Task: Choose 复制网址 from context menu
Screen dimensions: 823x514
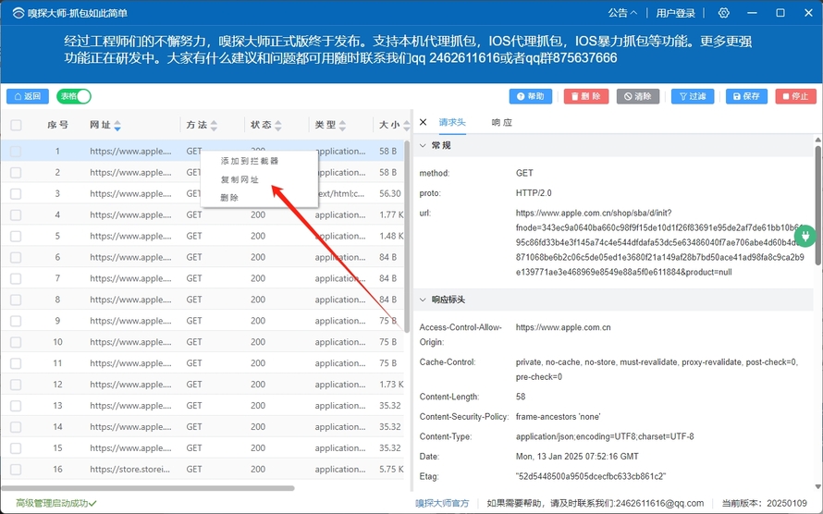Action: pos(240,179)
